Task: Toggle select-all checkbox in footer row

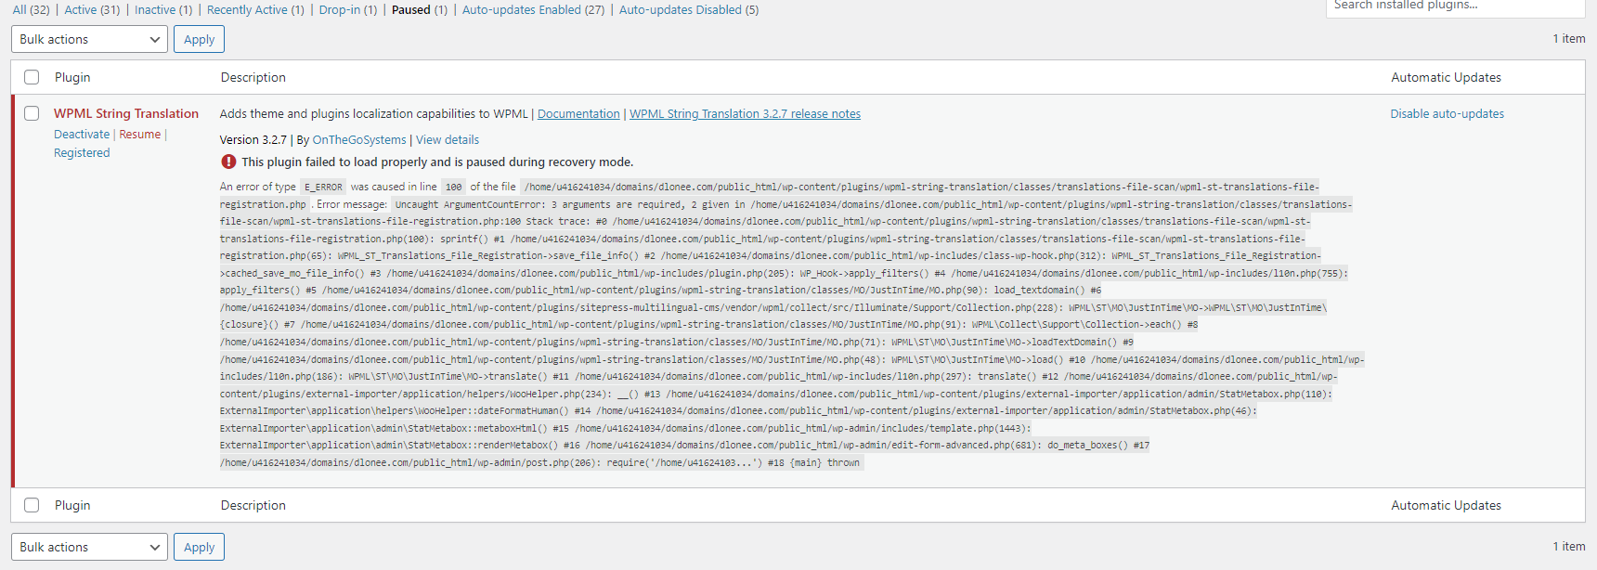Action: click(32, 505)
